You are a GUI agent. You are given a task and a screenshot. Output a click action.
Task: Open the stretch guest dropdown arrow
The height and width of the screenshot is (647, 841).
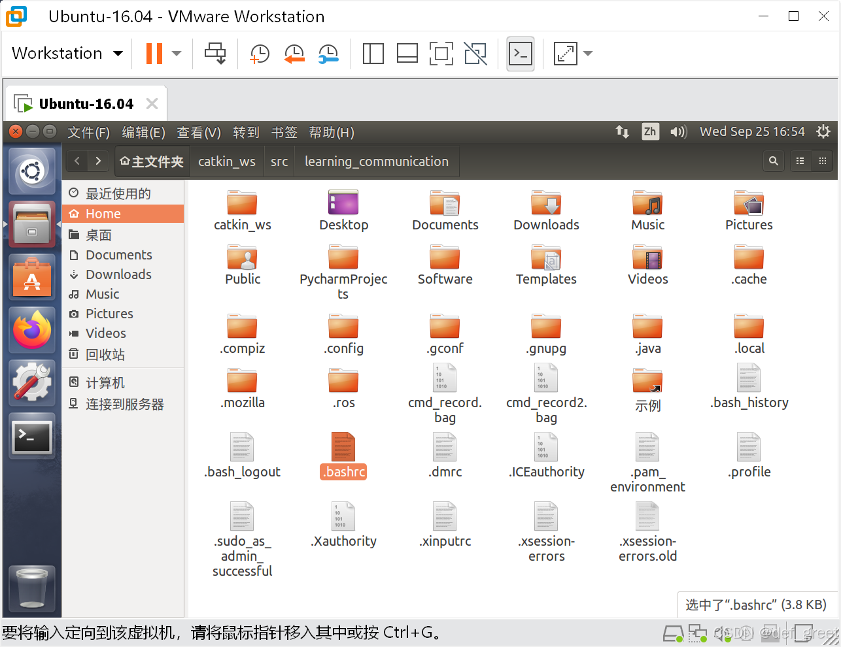coord(588,54)
